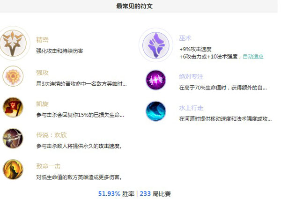Click the green 自动适应 adaptive link
Image resolution: width=281 pixels, height=199 pixels.
pos(253,57)
